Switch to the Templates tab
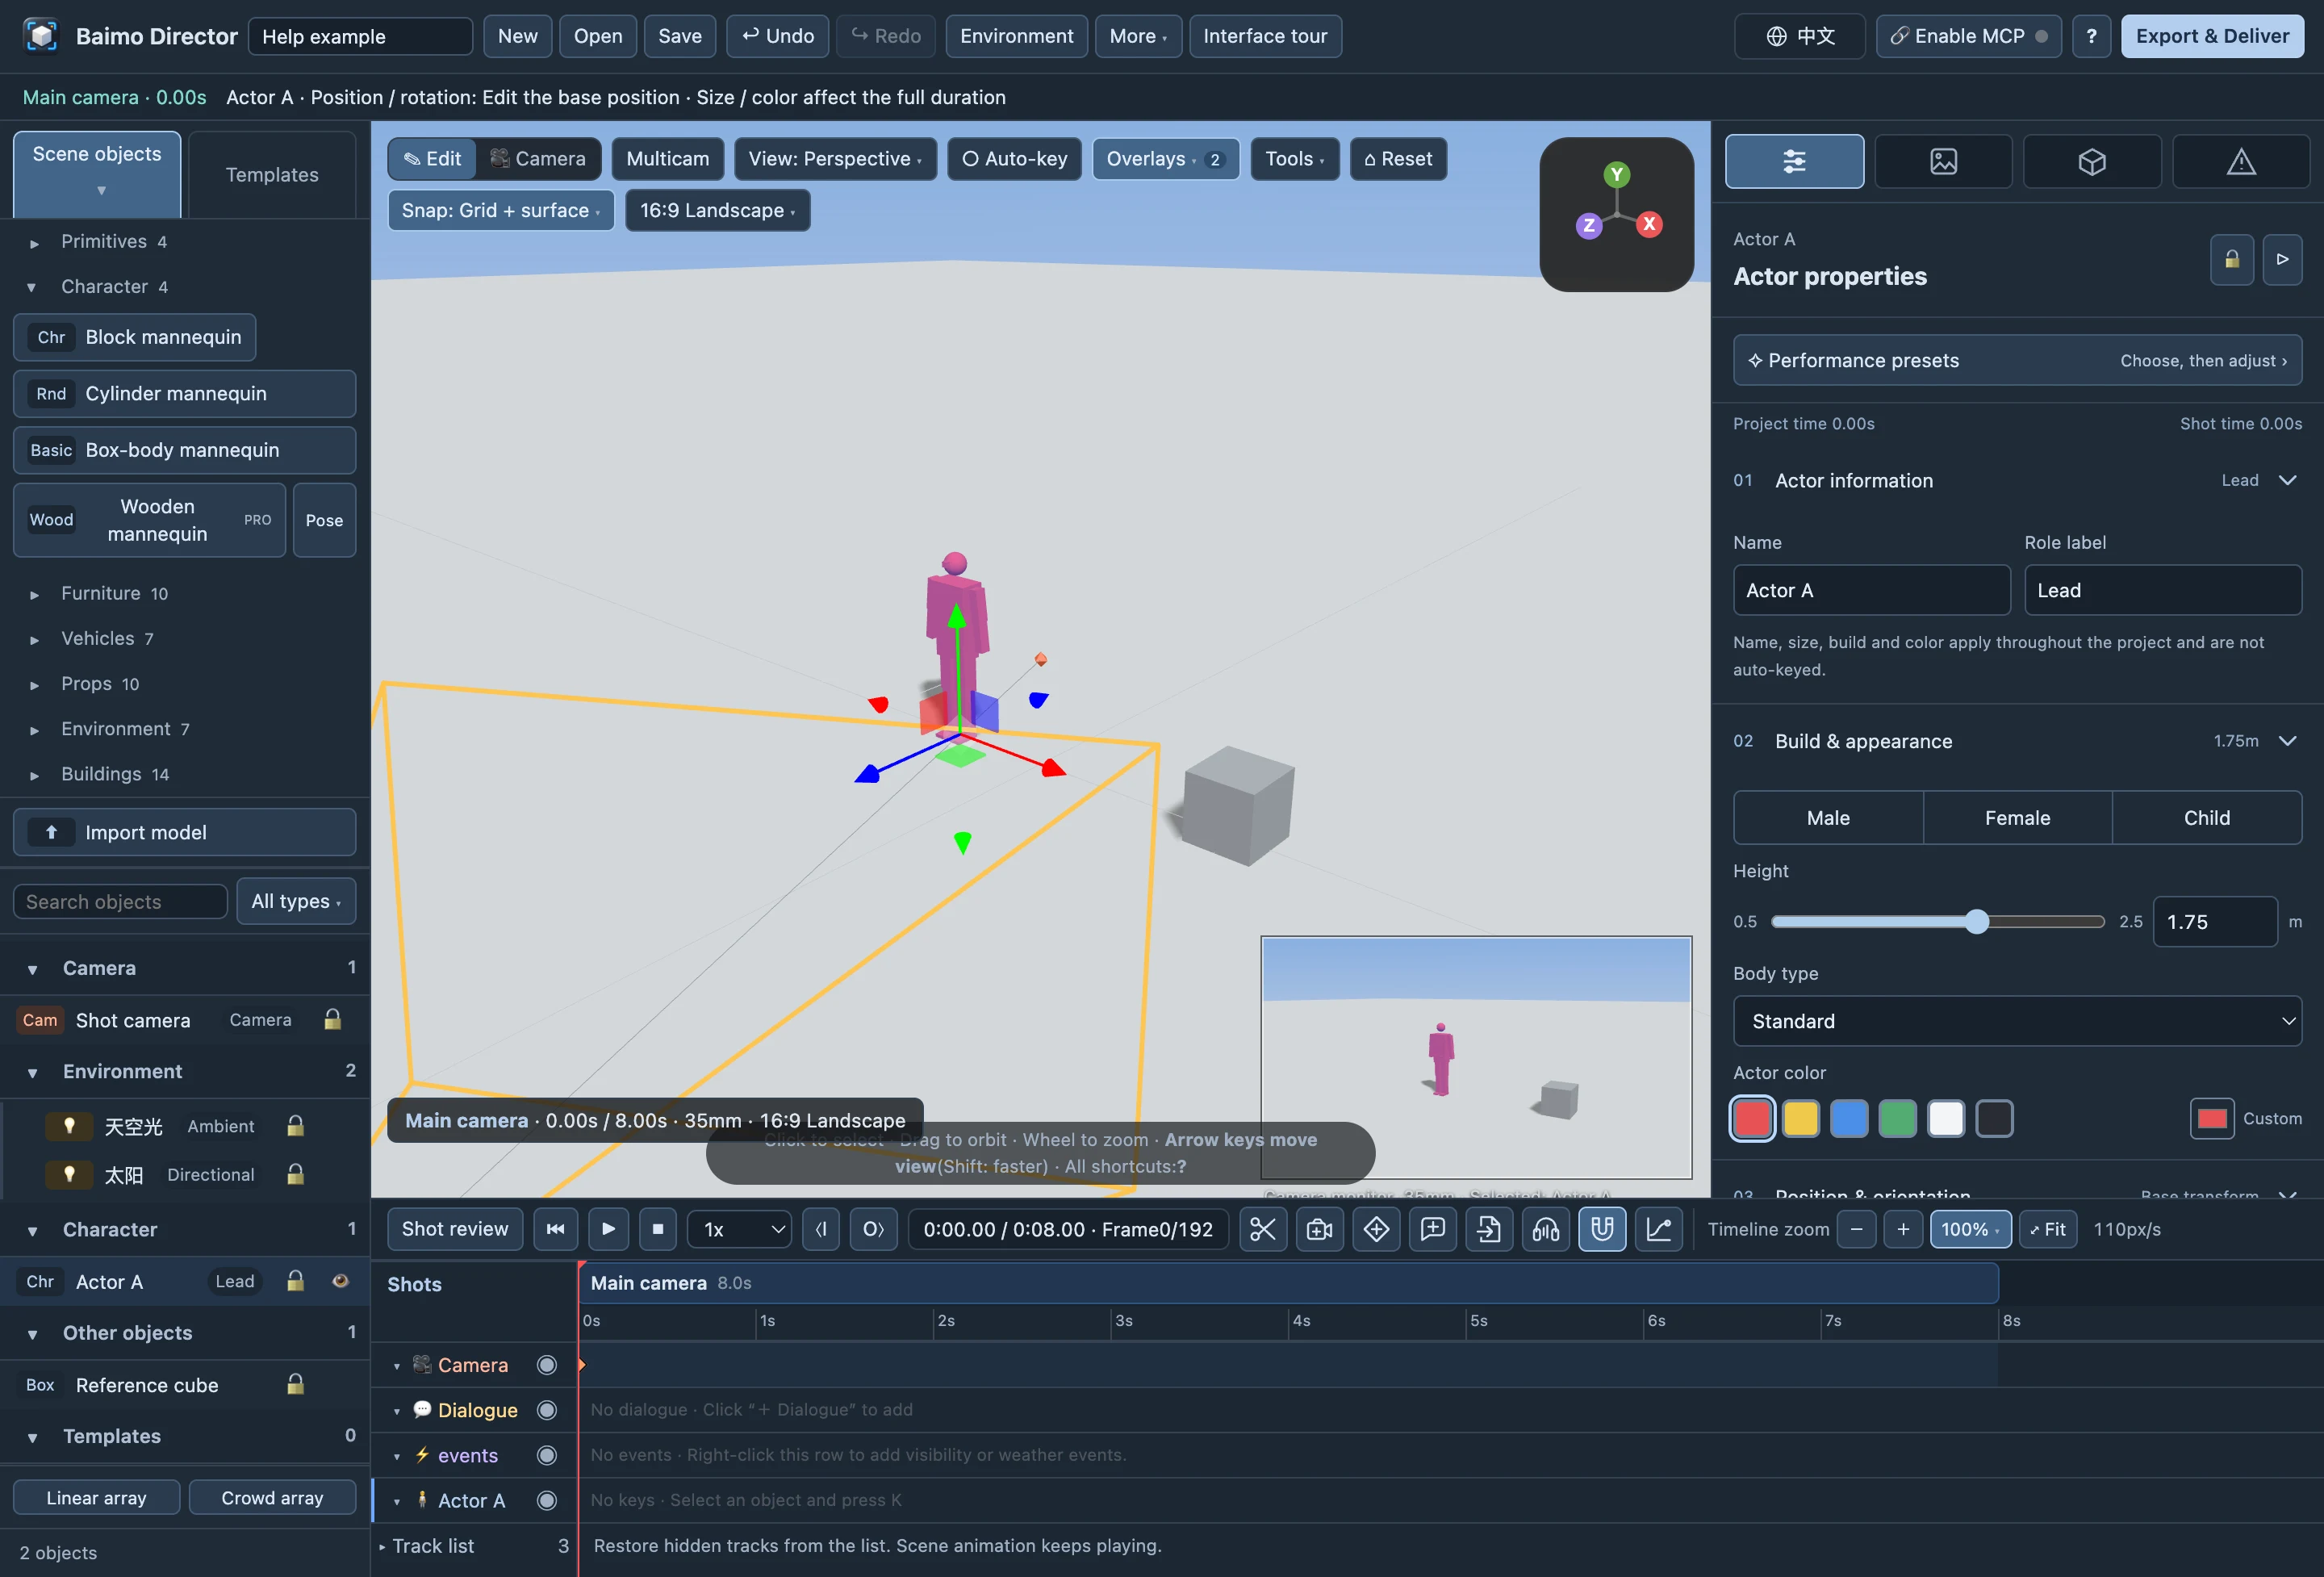Screen dimensions: 2324x1577 272,175
